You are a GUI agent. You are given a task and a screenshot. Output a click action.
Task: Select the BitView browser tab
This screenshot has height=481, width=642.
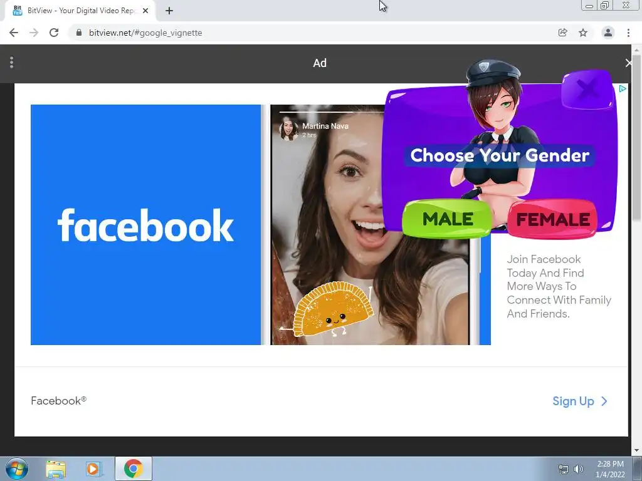point(80,11)
